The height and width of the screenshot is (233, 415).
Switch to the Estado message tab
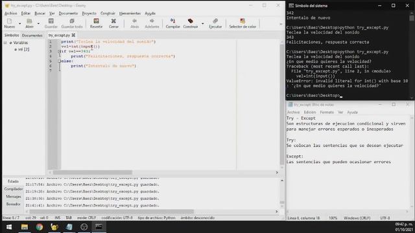pos(13,181)
